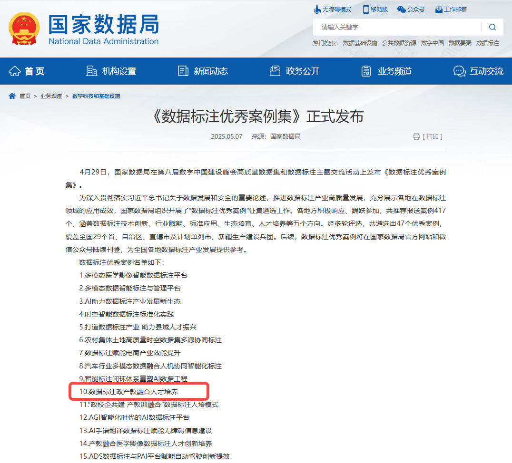
Task: Click the home icon in the breadcrumb
Action: point(11,96)
